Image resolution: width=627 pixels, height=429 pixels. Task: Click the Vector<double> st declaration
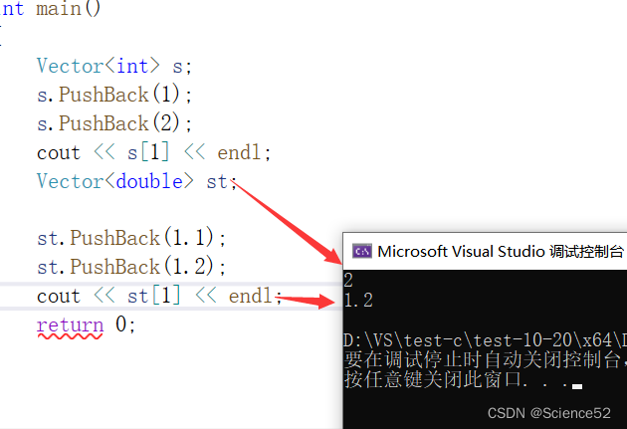pyautogui.click(x=136, y=181)
